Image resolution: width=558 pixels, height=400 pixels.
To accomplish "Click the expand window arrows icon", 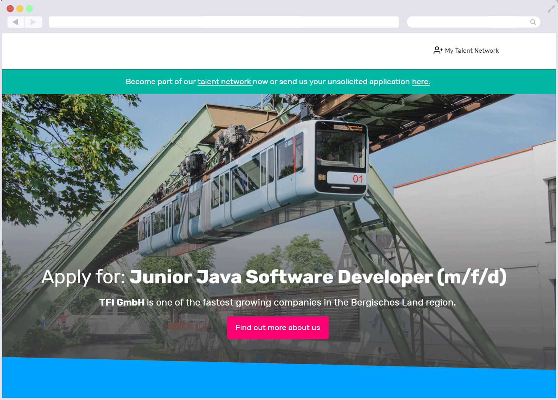I will pyautogui.click(x=551, y=9).
